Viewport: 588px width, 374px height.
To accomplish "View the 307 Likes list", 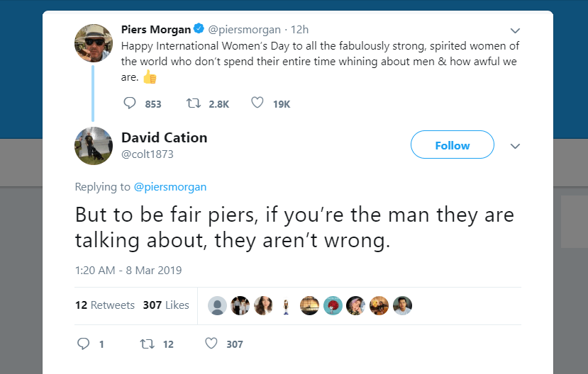I will 166,305.
